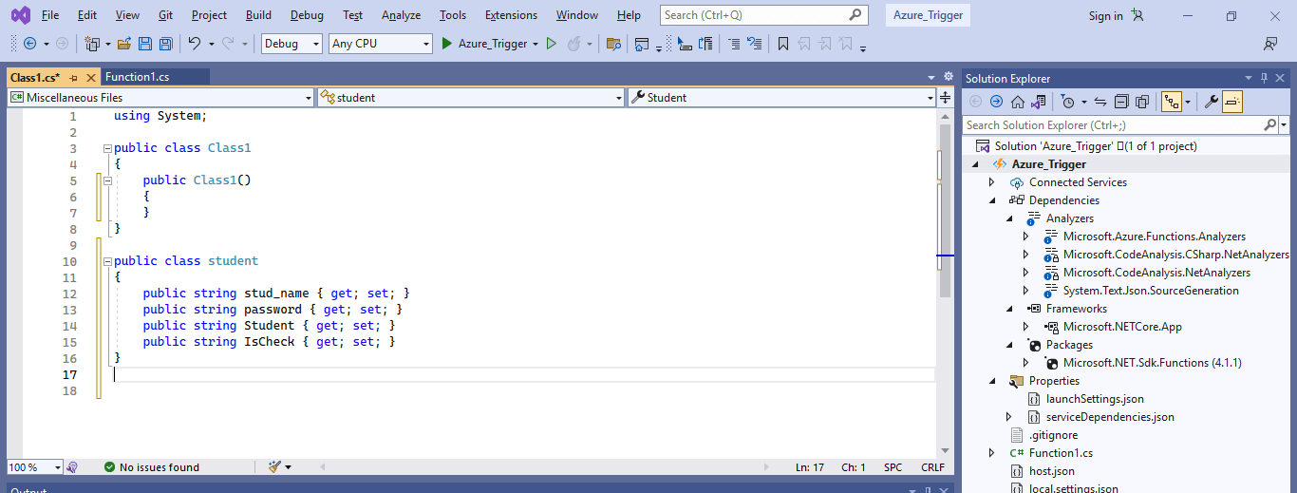1297x493 pixels.
Task: Click Forward arrow in Solution Explorer toolbar
Action: (996, 102)
